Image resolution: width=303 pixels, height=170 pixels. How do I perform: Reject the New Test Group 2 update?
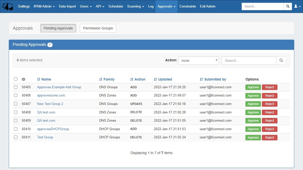click(269, 104)
